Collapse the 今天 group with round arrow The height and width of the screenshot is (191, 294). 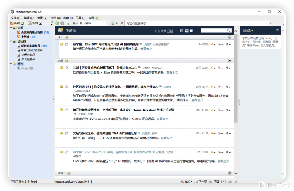pyautogui.click(x=230, y=37)
